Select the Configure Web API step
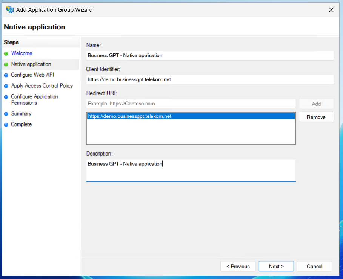Image resolution: width=343 pixels, height=279 pixels. point(32,75)
